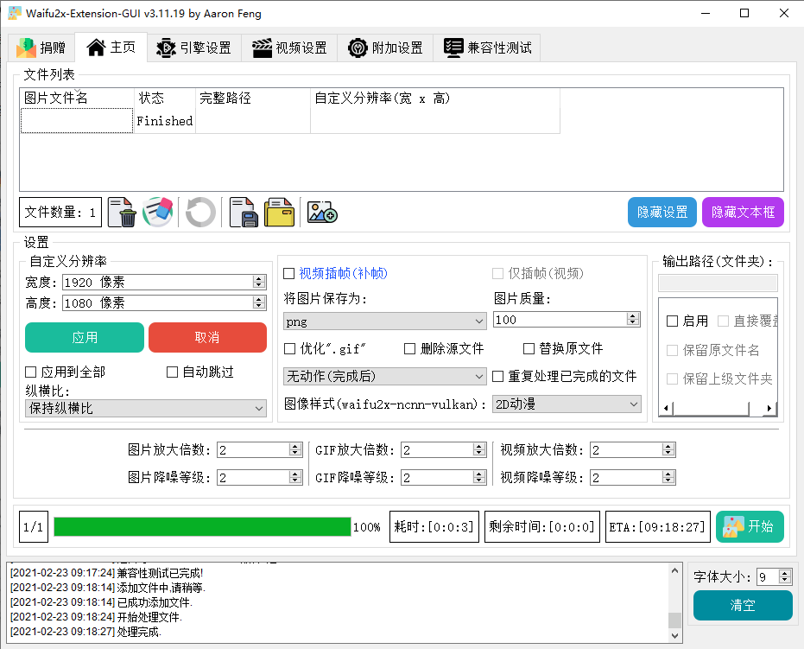Click the yellow folder file list icon
804x649 pixels.
[279, 212]
